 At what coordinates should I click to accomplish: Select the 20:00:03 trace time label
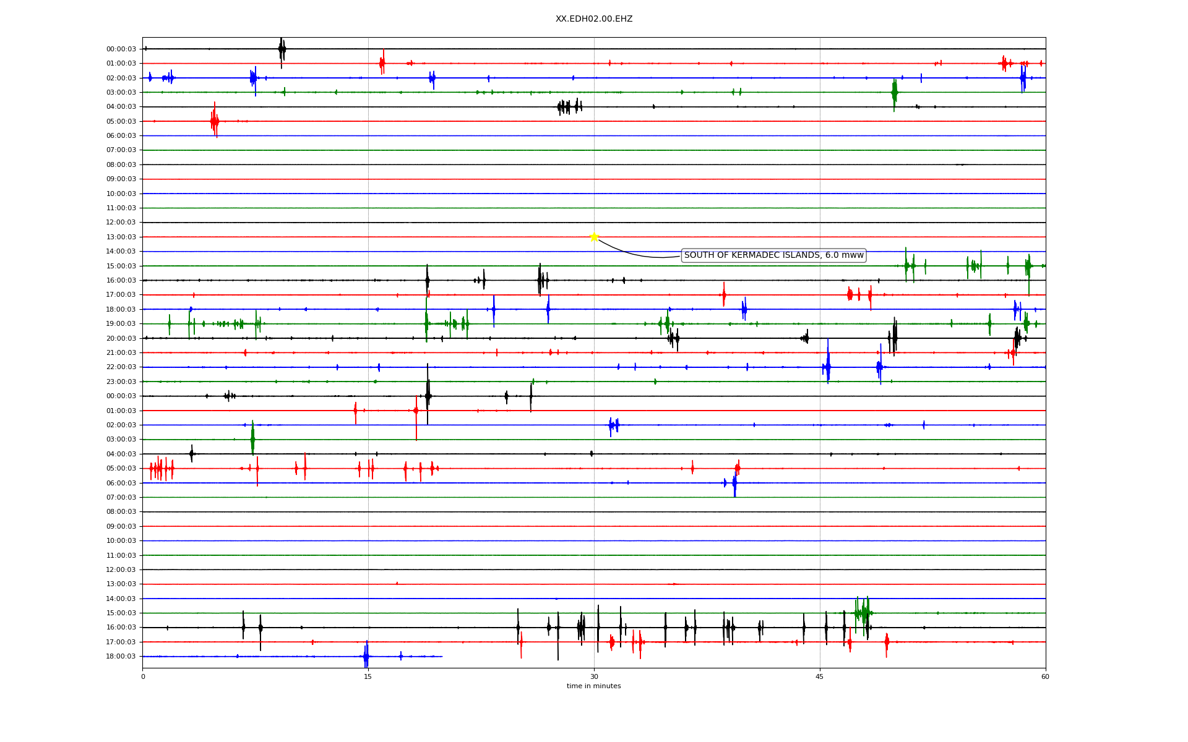click(121, 338)
